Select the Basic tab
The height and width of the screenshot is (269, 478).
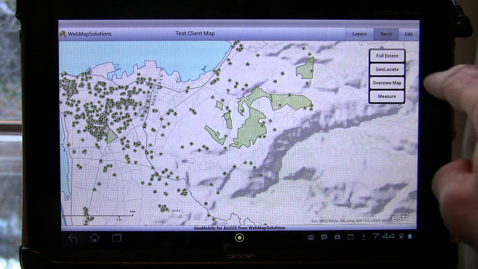(386, 34)
